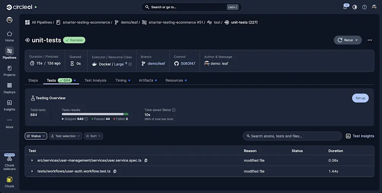
Task: Toggle the dark/light theme icon
Action: click(355, 7)
